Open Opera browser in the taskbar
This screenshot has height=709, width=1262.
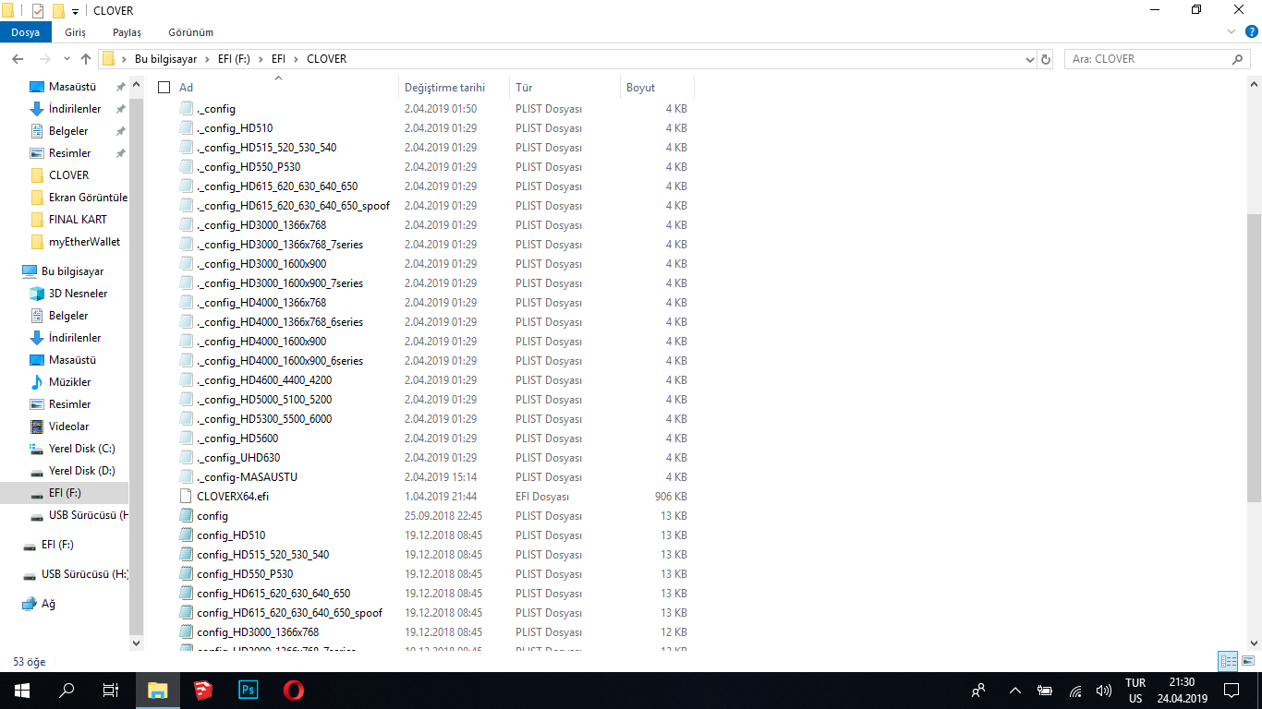click(294, 690)
